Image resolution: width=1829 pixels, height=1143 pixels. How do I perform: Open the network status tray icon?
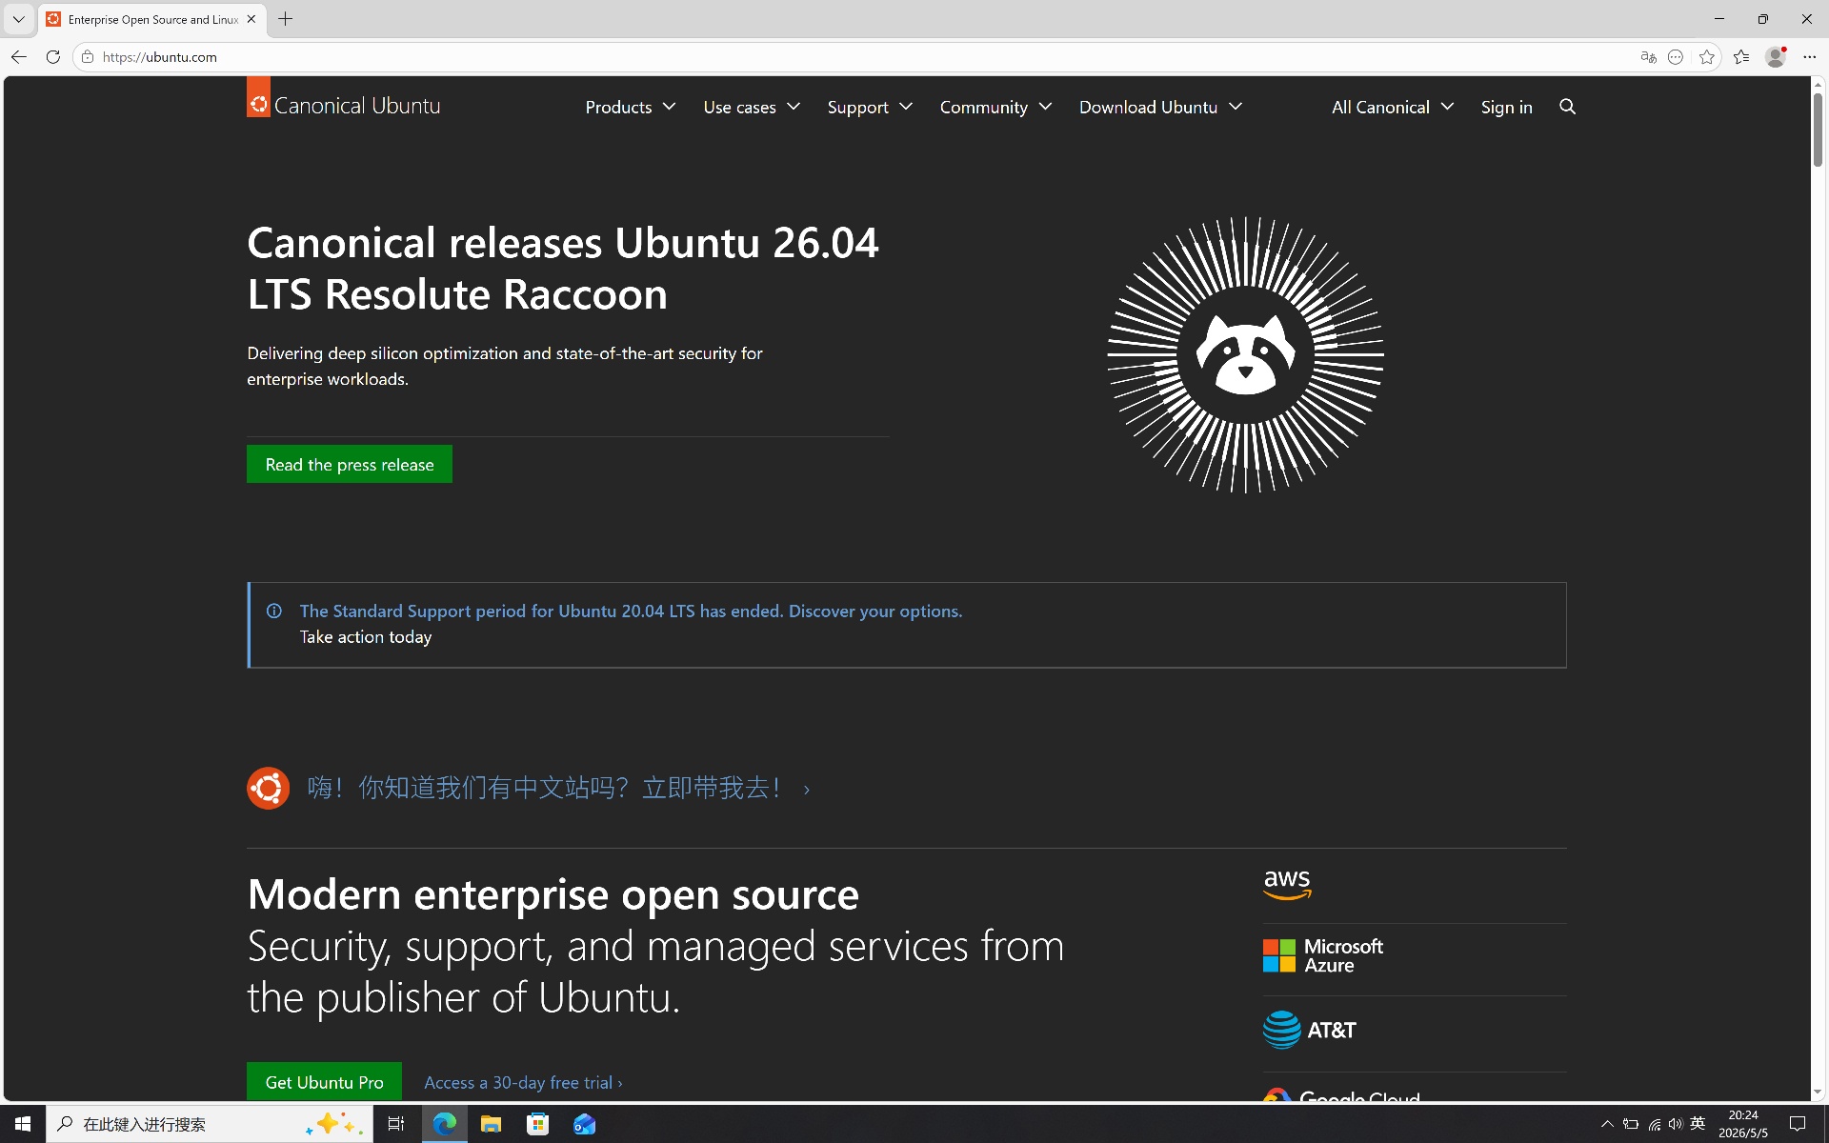pyautogui.click(x=1654, y=1124)
